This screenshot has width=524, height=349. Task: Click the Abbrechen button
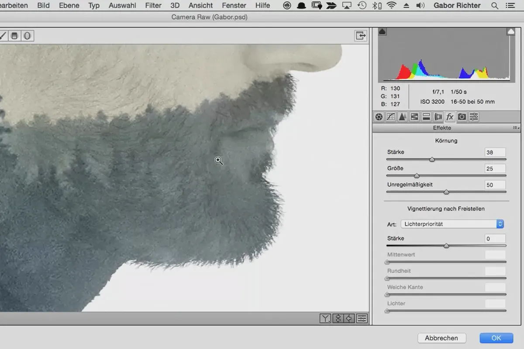[441, 338]
